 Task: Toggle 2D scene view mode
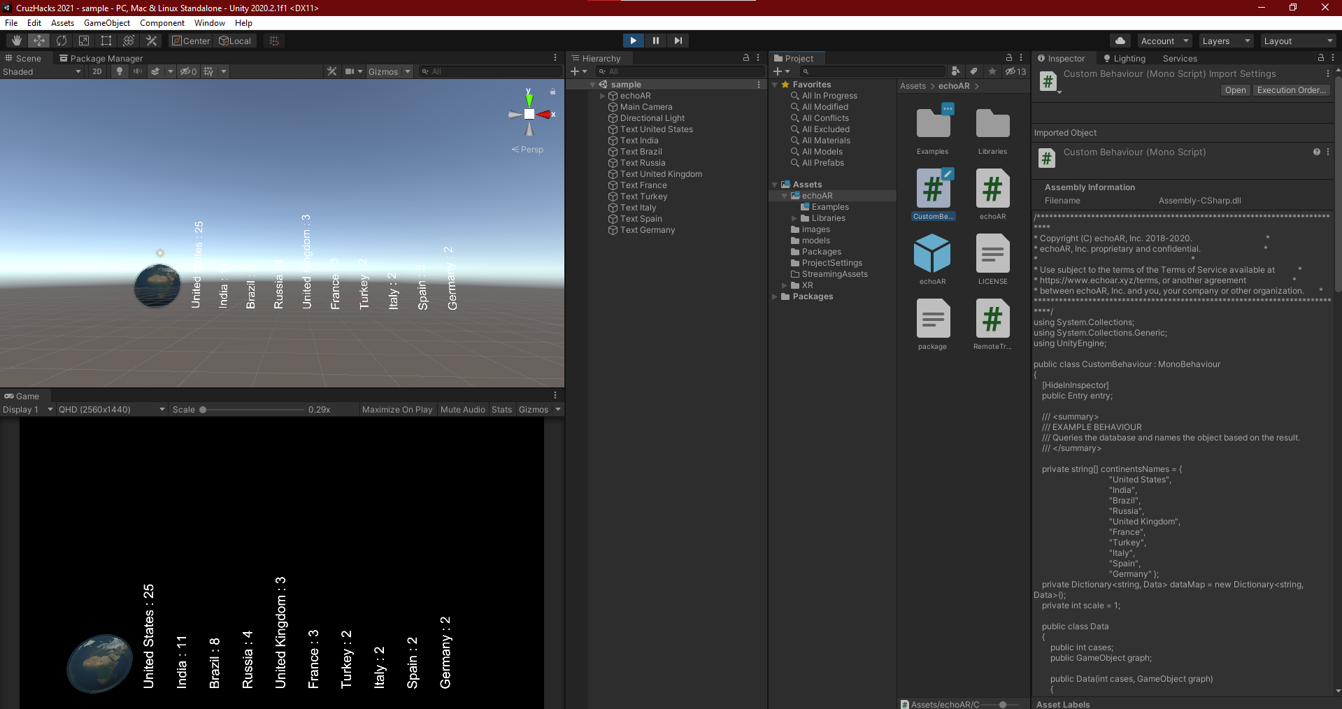coord(97,71)
